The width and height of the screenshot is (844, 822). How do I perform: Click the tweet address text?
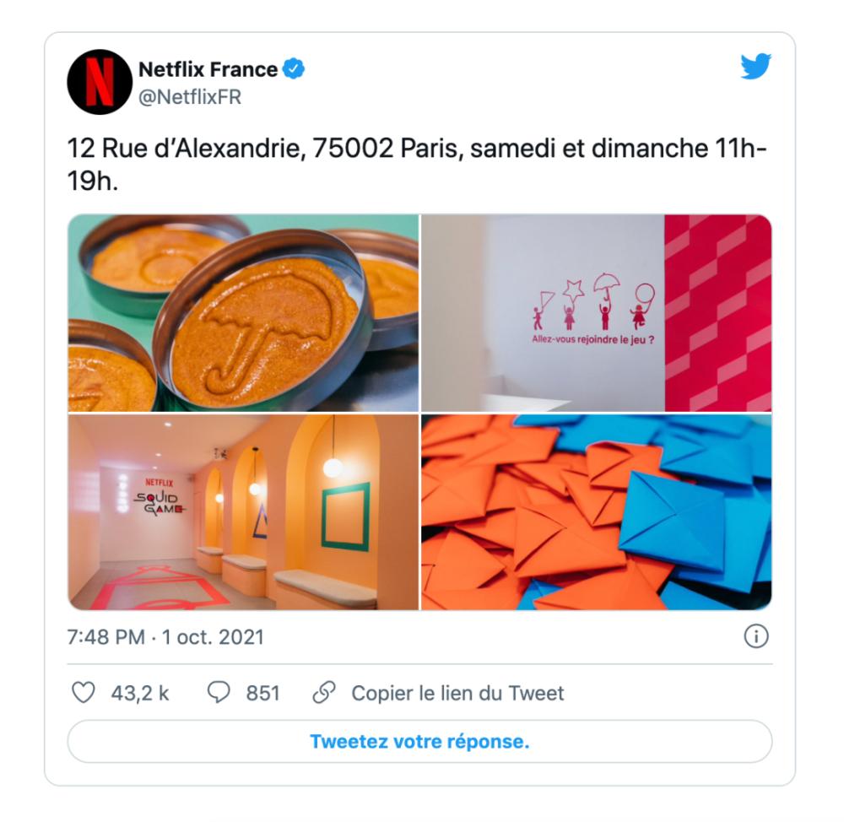[417, 165]
